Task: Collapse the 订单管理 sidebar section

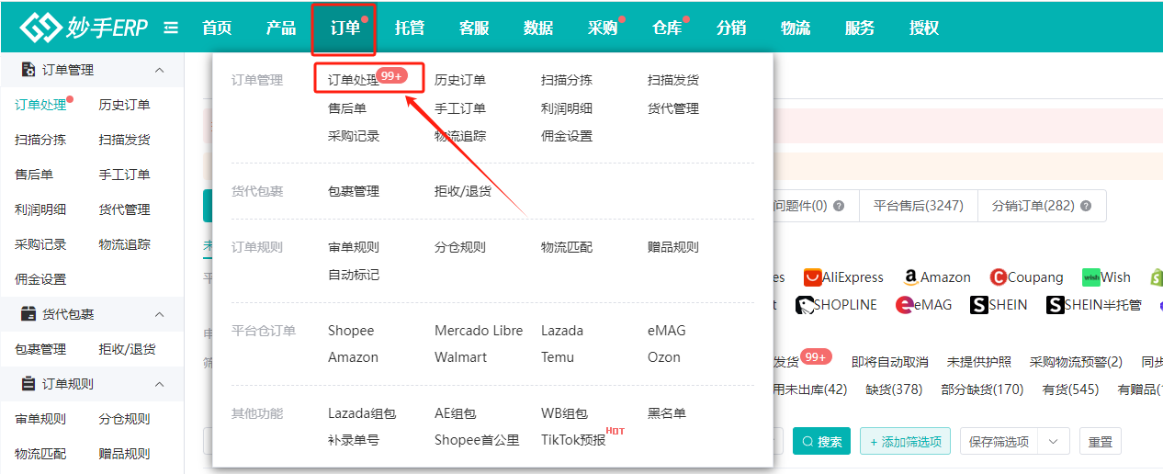Action: [x=159, y=70]
